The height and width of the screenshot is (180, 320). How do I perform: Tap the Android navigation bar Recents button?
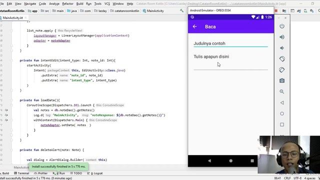click(x=252, y=161)
